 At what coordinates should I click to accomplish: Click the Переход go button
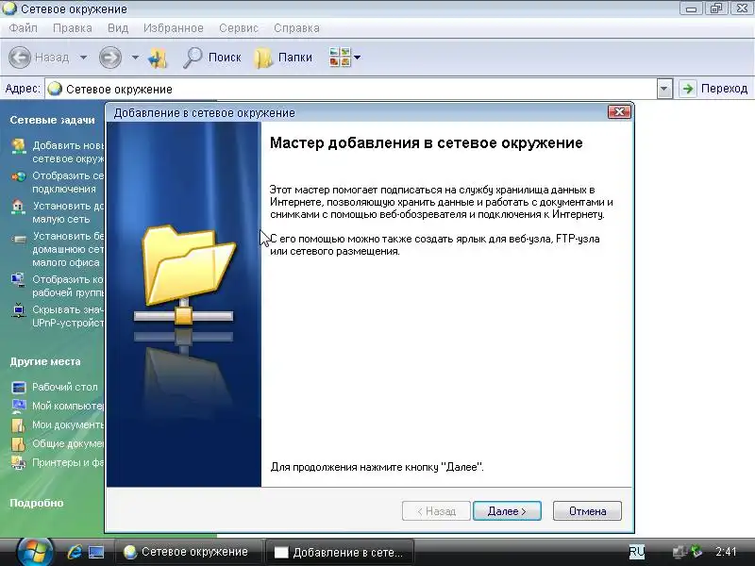point(714,89)
